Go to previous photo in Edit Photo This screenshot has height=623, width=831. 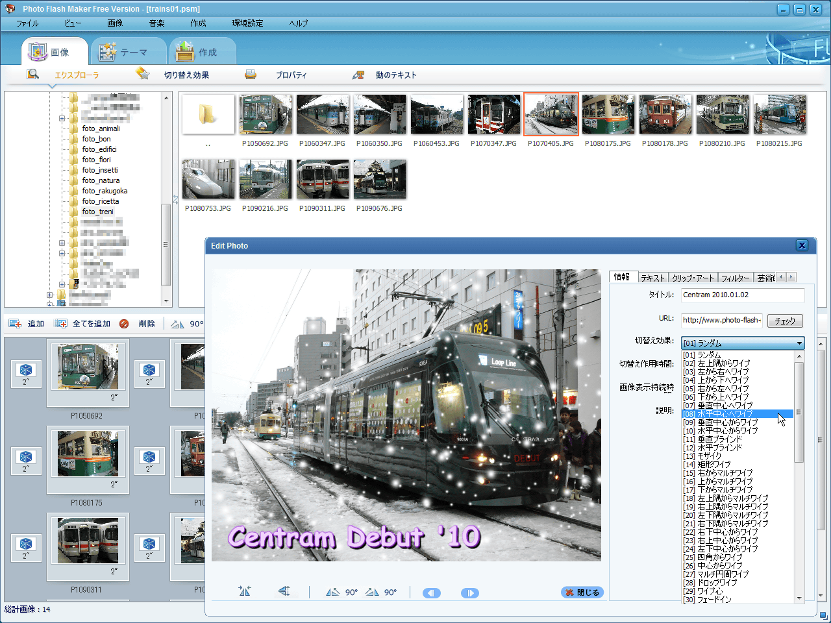point(432,592)
